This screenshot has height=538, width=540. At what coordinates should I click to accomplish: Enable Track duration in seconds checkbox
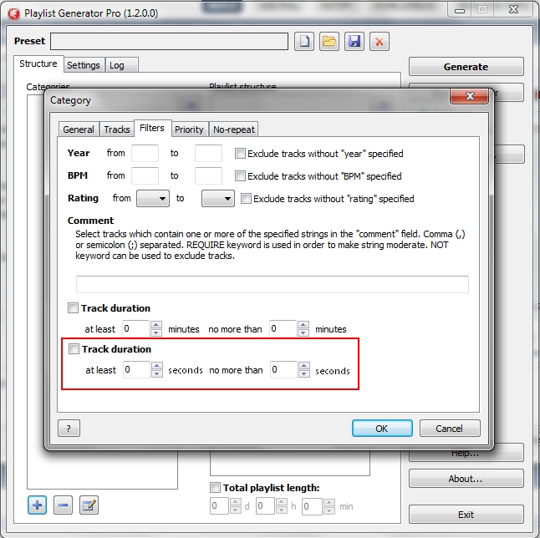74,348
